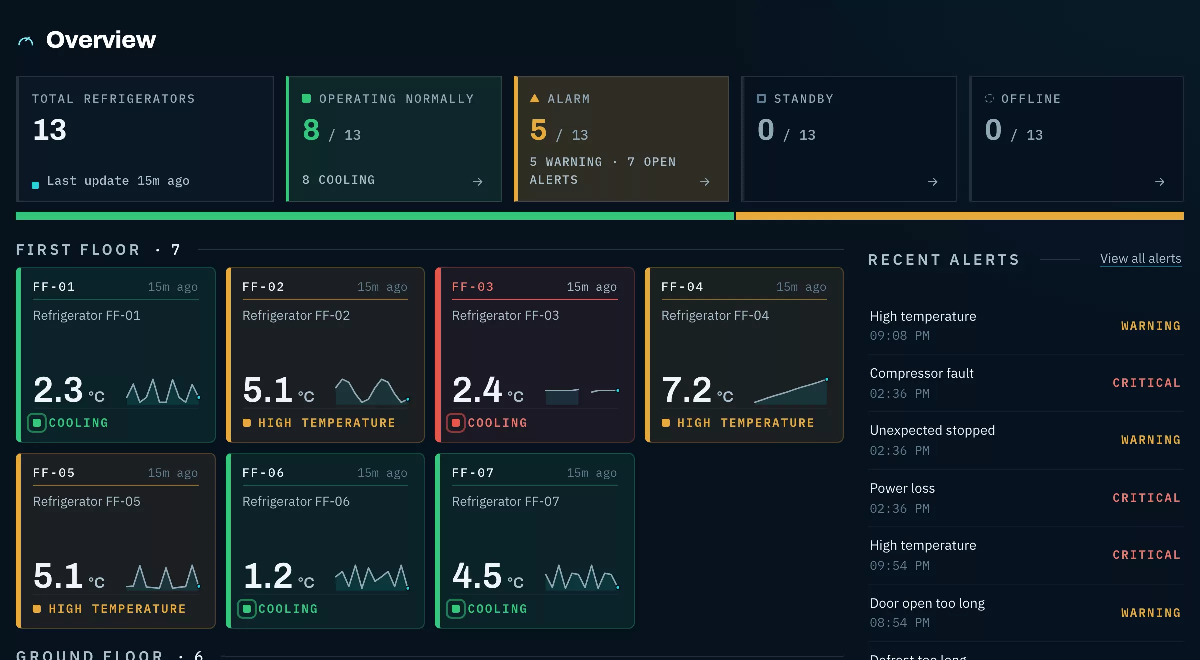Click FF-07 cooling status icon
The image size is (1200, 660).
456,609
